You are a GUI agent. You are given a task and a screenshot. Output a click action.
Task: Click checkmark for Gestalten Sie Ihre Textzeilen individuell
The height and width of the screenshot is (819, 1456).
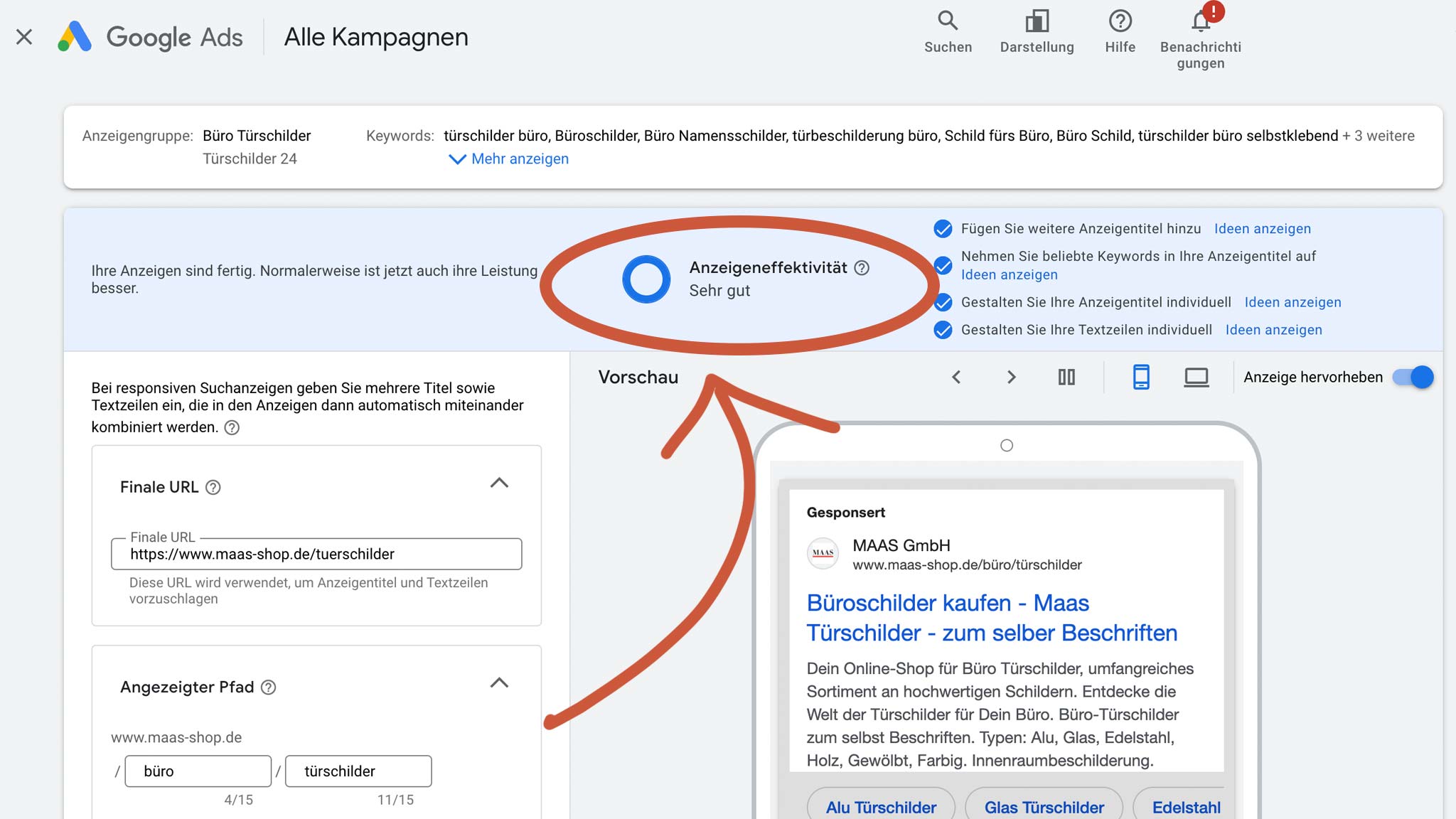(x=943, y=331)
